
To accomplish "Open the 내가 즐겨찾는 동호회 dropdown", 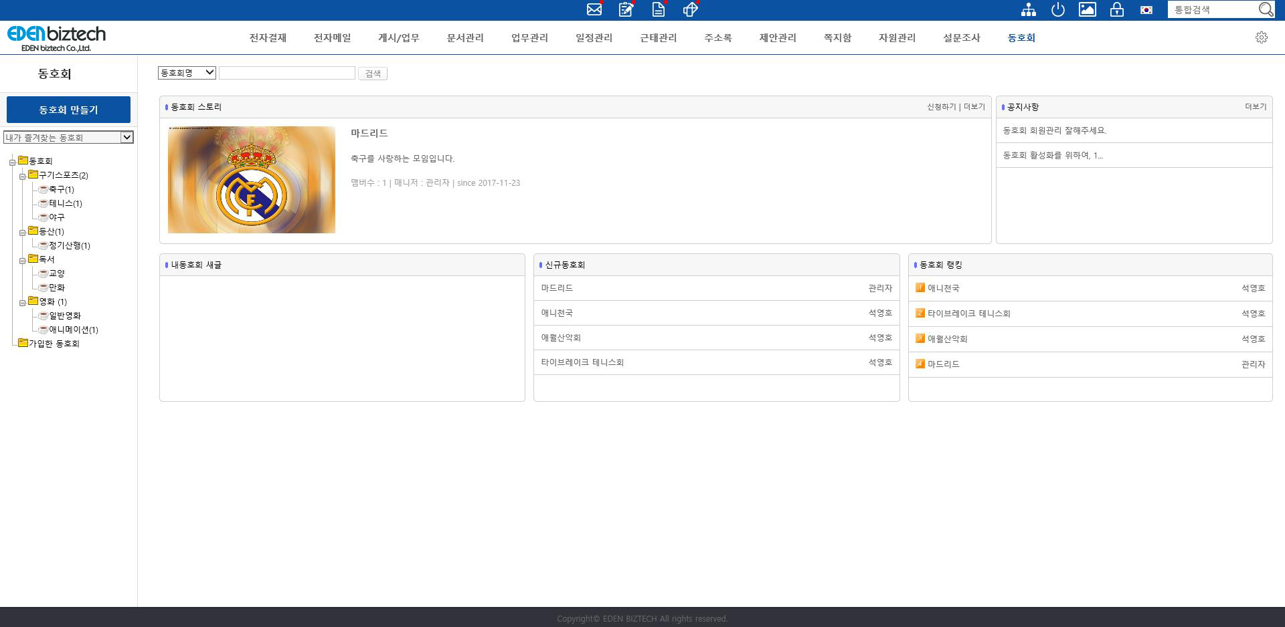I will [x=68, y=137].
